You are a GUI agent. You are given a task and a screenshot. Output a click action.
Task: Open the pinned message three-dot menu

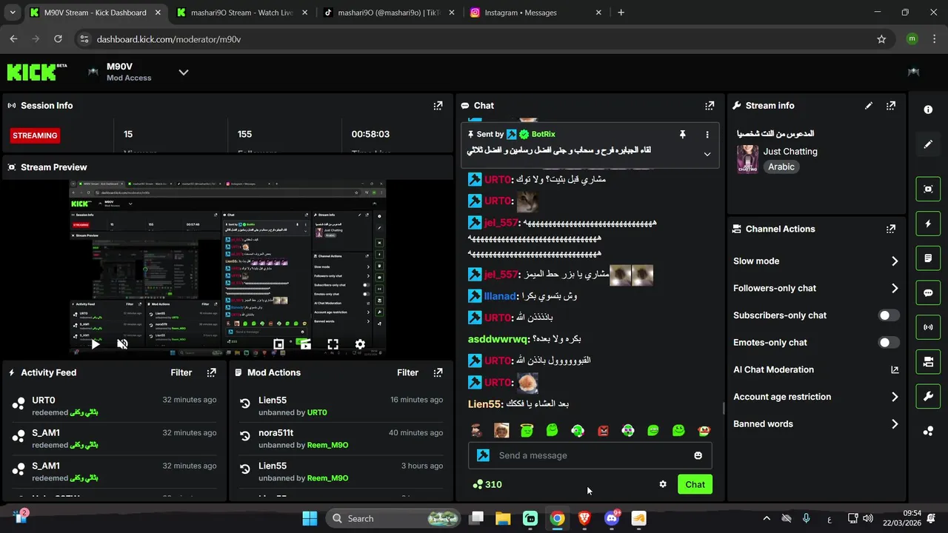coord(707,135)
